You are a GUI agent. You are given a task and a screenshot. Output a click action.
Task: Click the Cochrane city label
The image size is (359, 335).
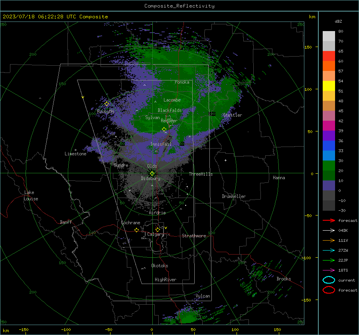pyautogui.click(x=130, y=223)
